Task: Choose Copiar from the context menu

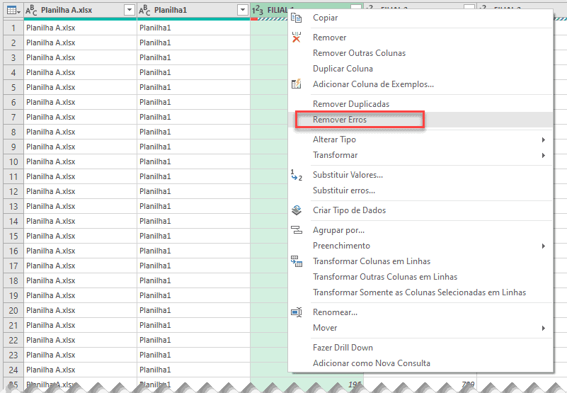Action: [x=420, y=18]
